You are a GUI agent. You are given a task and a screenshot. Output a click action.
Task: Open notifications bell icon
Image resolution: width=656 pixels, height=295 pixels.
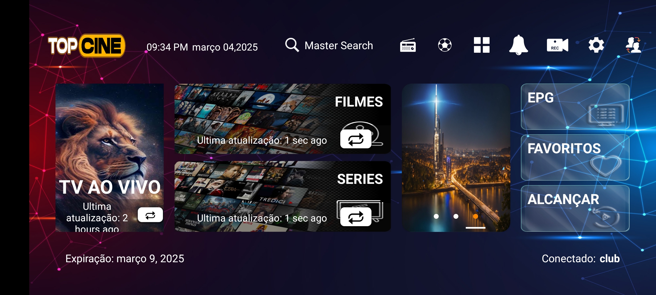click(518, 45)
